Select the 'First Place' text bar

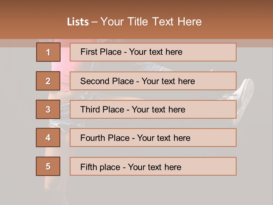coord(153,52)
